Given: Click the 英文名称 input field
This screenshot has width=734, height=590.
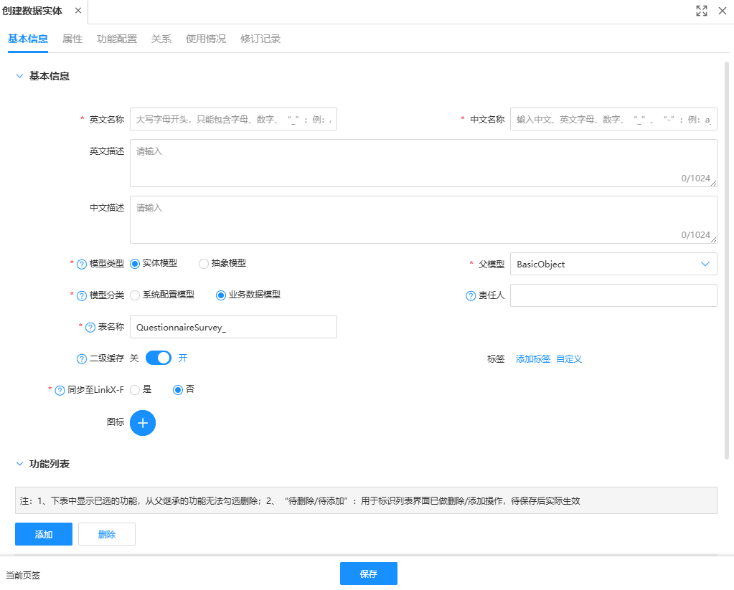Looking at the screenshot, I should click(233, 120).
